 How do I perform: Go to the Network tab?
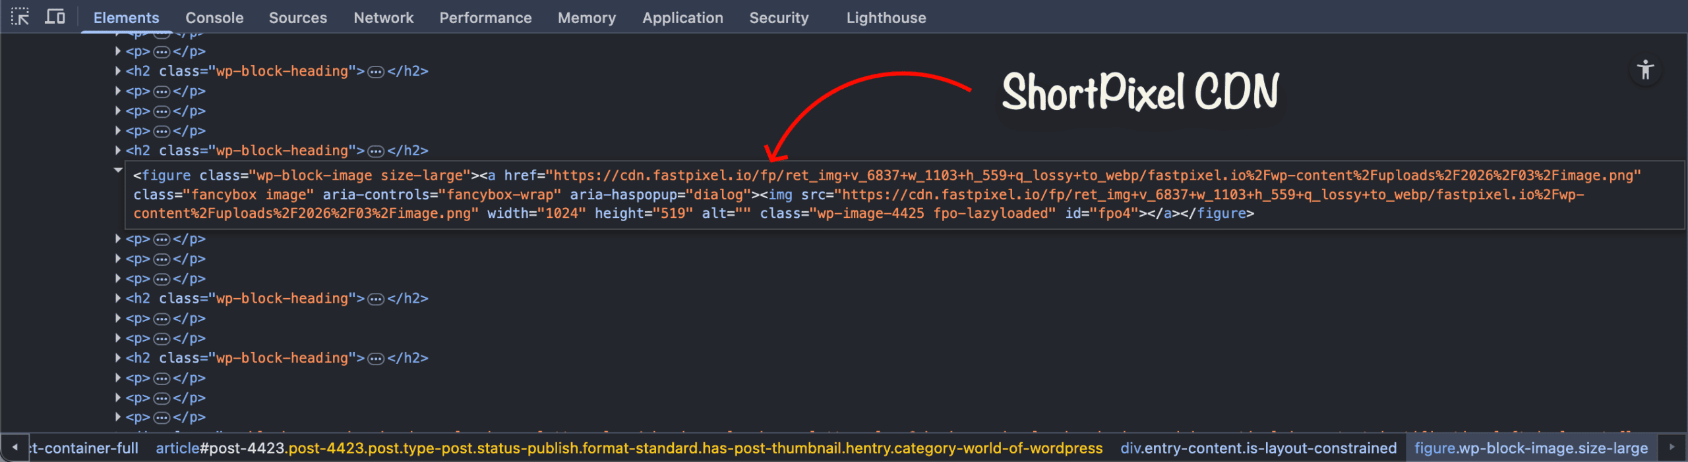(x=383, y=18)
